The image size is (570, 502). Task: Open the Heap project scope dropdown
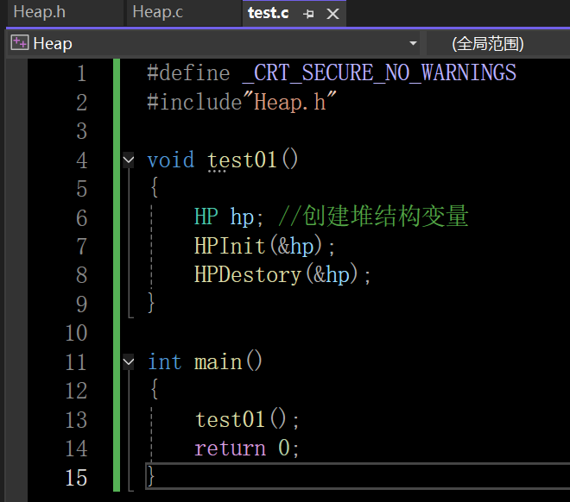pyautogui.click(x=413, y=43)
